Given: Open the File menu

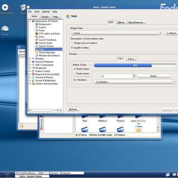Looking at the screenshot, I should tap(30, 12).
